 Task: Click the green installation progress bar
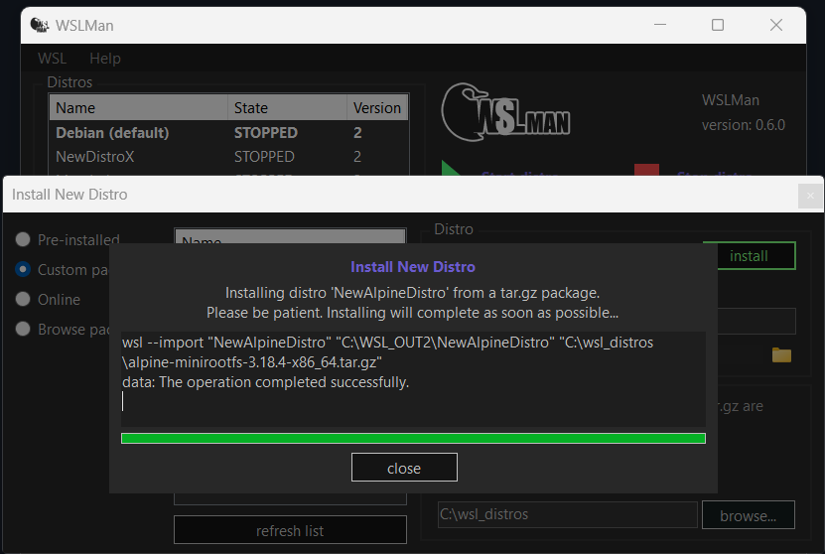point(413,438)
